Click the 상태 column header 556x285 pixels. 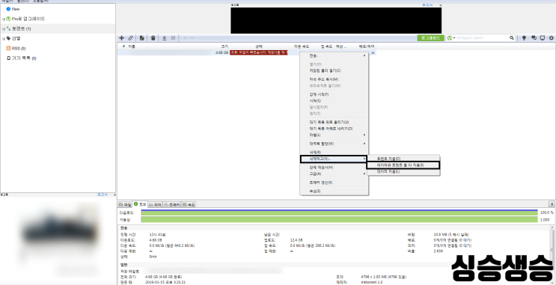(x=258, y=46)
